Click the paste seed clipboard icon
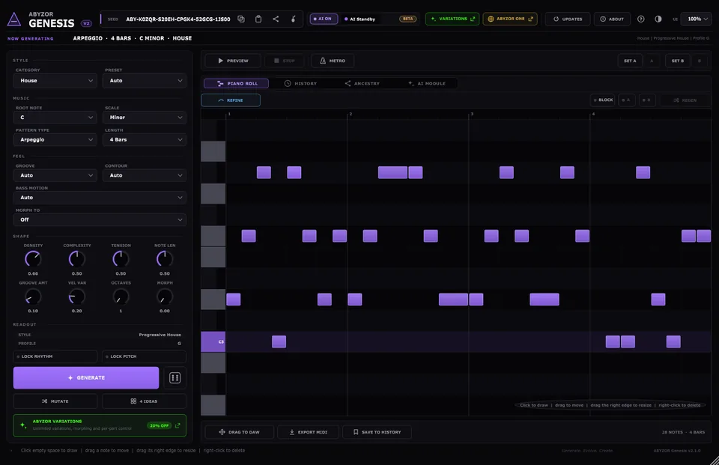 tap(258, 19)
